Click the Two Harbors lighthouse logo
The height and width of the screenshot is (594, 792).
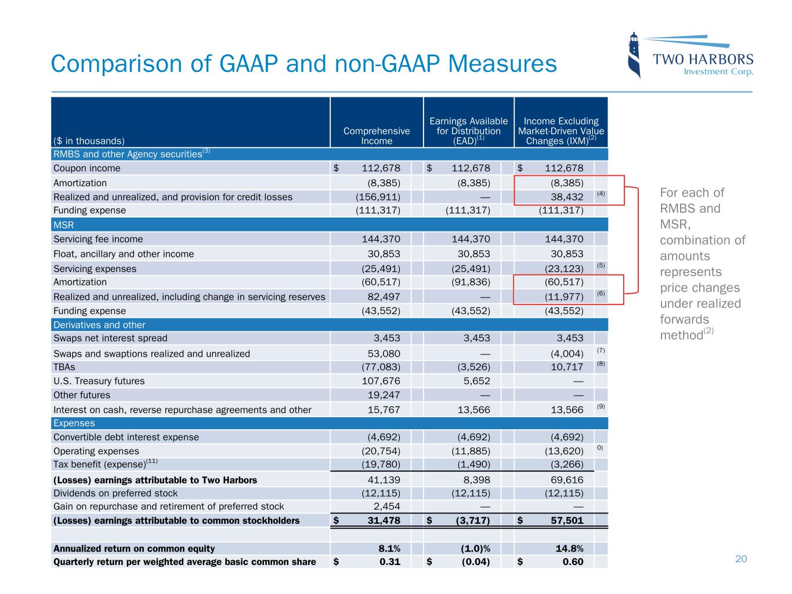click(690, 56)
